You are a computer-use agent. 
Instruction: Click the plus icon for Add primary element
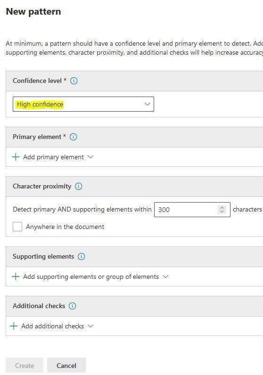[x=16, y=157]
